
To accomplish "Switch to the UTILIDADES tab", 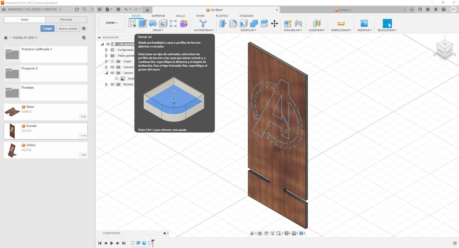I will 246,16.
